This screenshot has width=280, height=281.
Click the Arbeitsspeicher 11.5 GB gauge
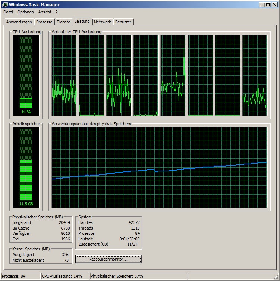pos(26,167)
